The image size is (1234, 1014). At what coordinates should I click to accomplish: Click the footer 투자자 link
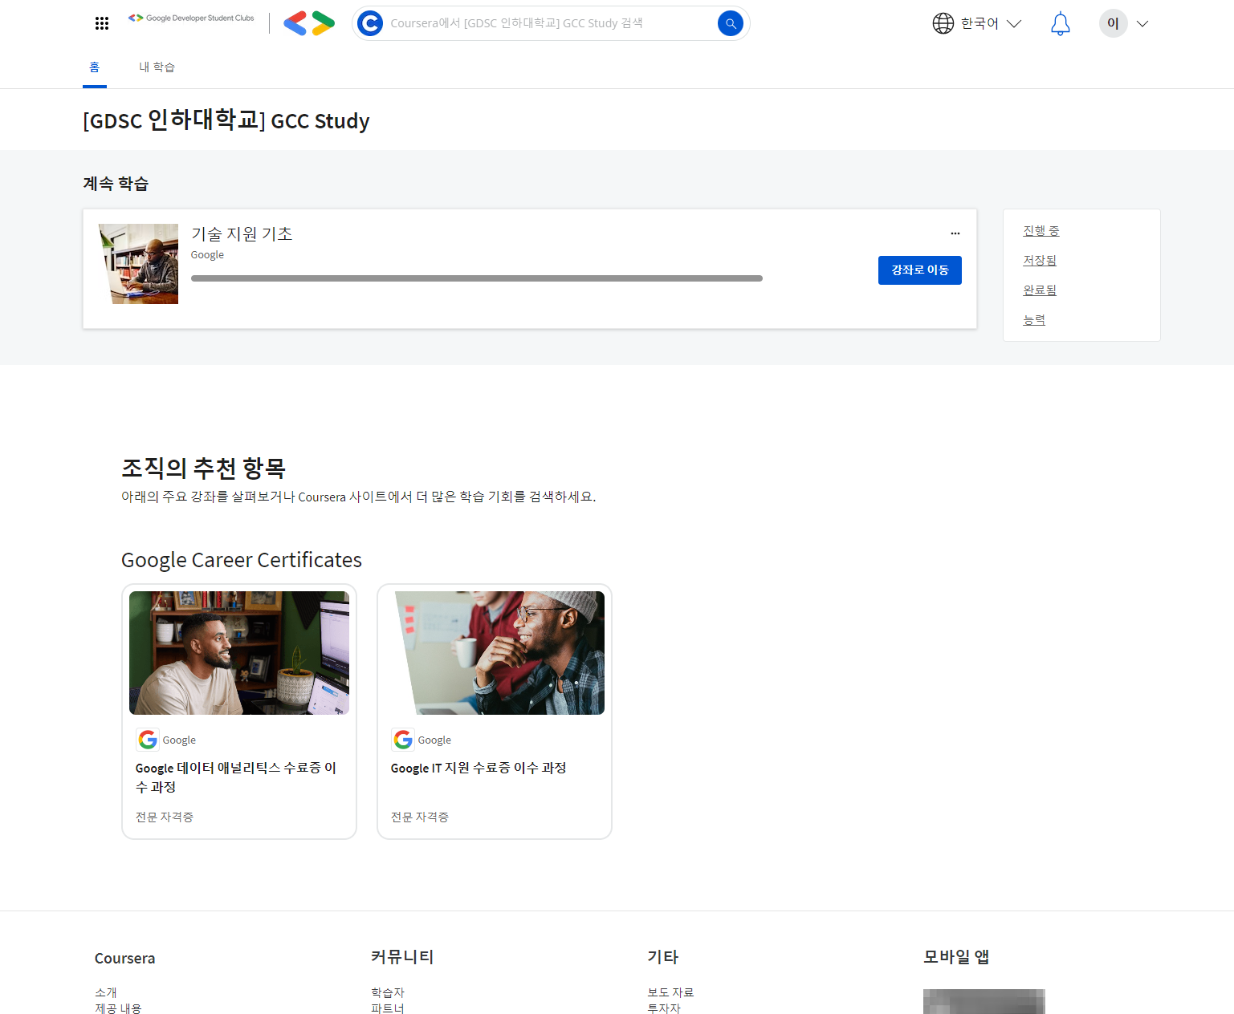[664, 1008]
